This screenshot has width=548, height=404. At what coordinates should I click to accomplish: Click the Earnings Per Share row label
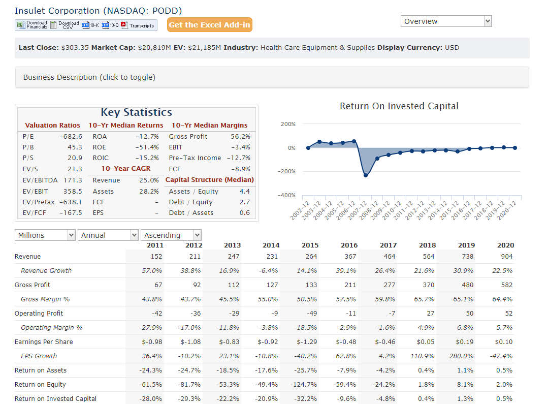coord(44,341)
